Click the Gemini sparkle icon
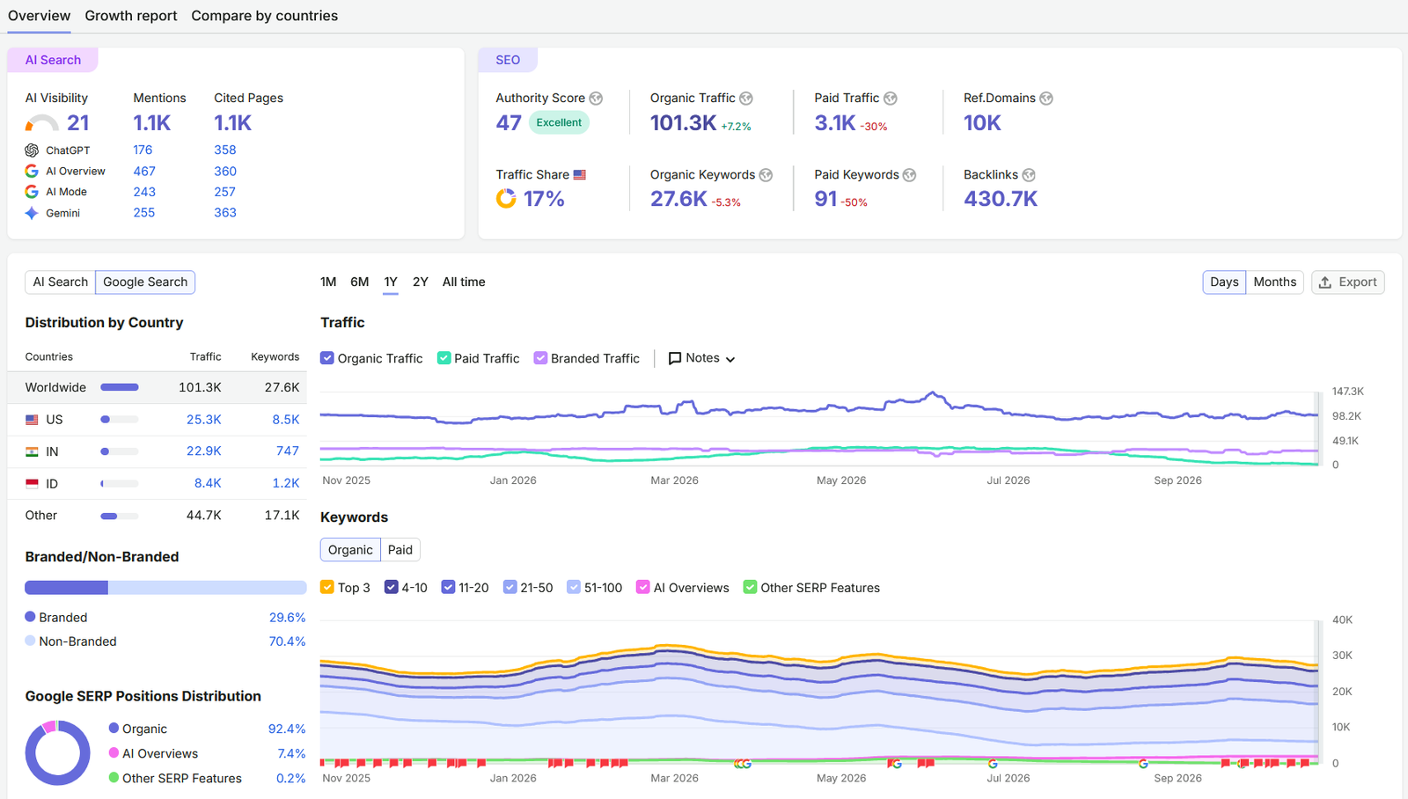 pyautogui.click(x=32, y=213)
